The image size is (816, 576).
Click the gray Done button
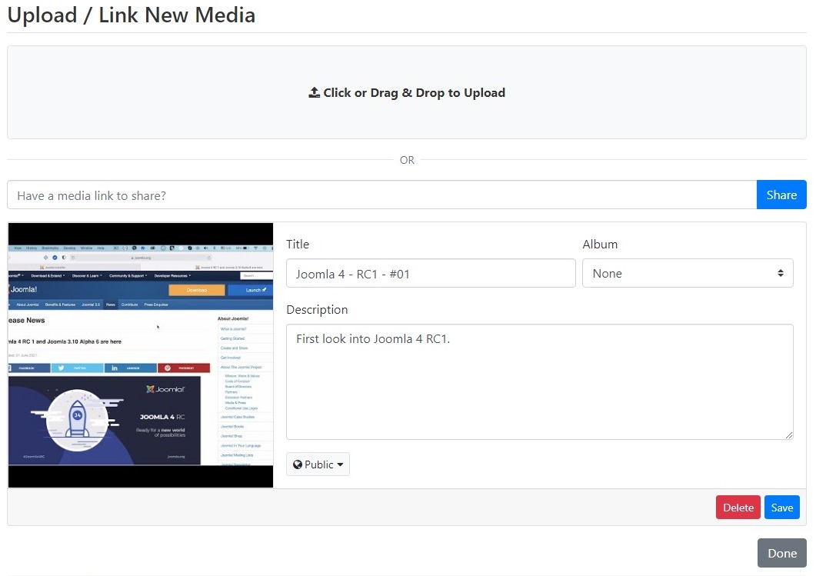tap(781, 553)
